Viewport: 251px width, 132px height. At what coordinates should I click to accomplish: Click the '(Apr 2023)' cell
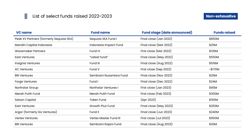(148, 100)
